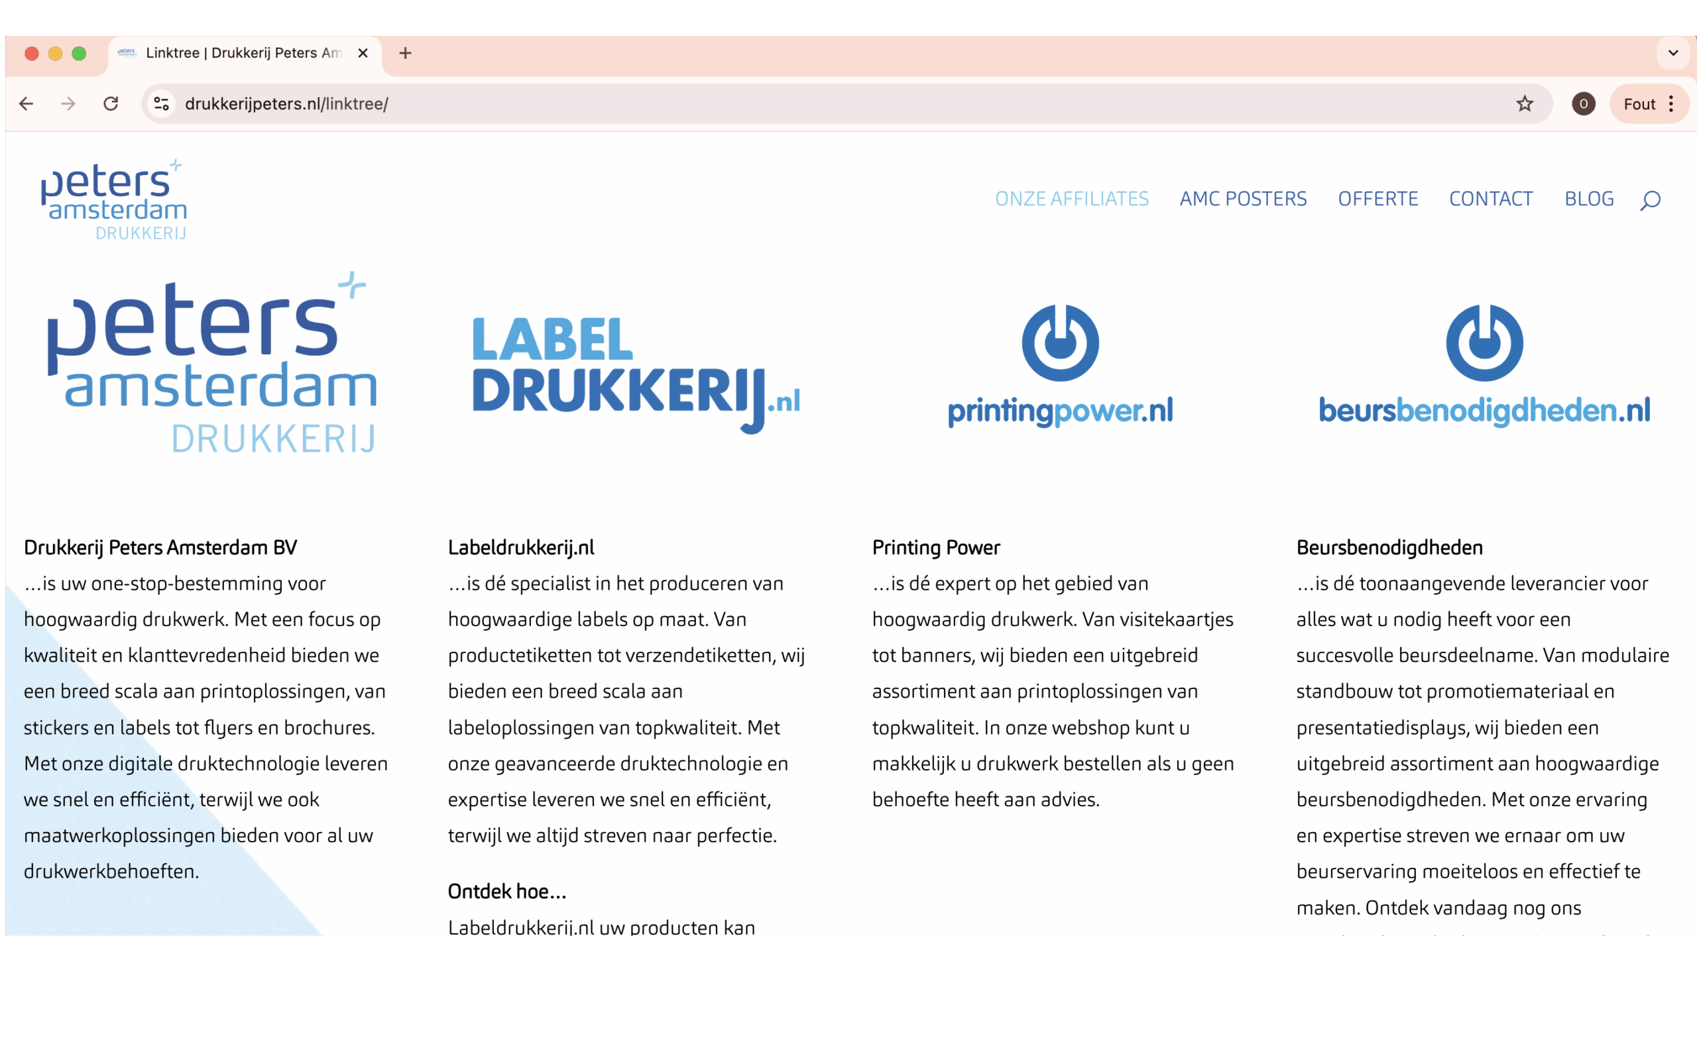
Task: Bookmark this page with the star
Action: [1525, 104]
